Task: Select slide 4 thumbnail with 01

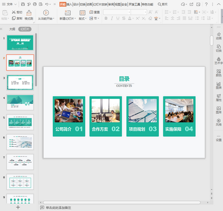Action: tap(20, 102)
